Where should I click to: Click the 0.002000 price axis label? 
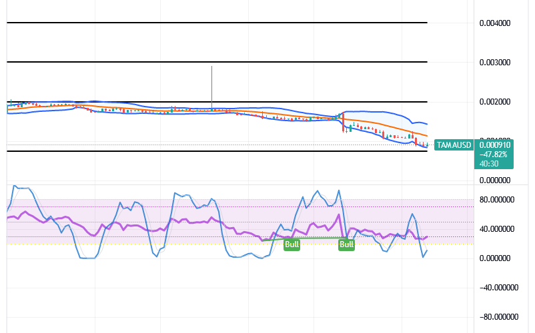pos(495,102)
